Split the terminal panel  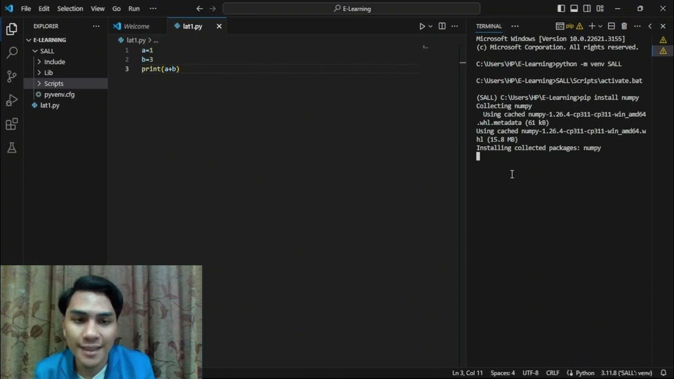pyautogui.click(x=611, y=26)
